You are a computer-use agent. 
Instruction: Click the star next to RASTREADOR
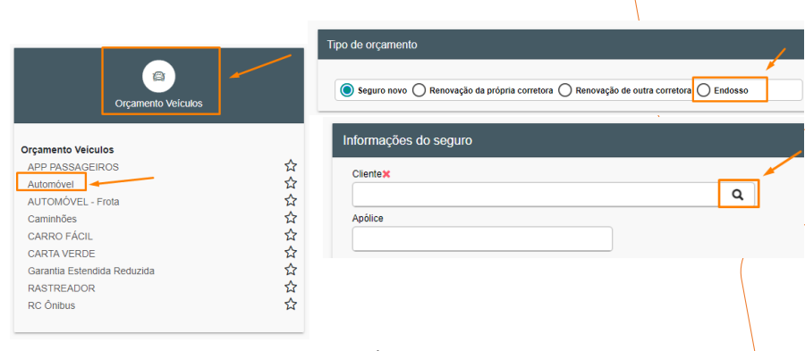pos(291,287)
